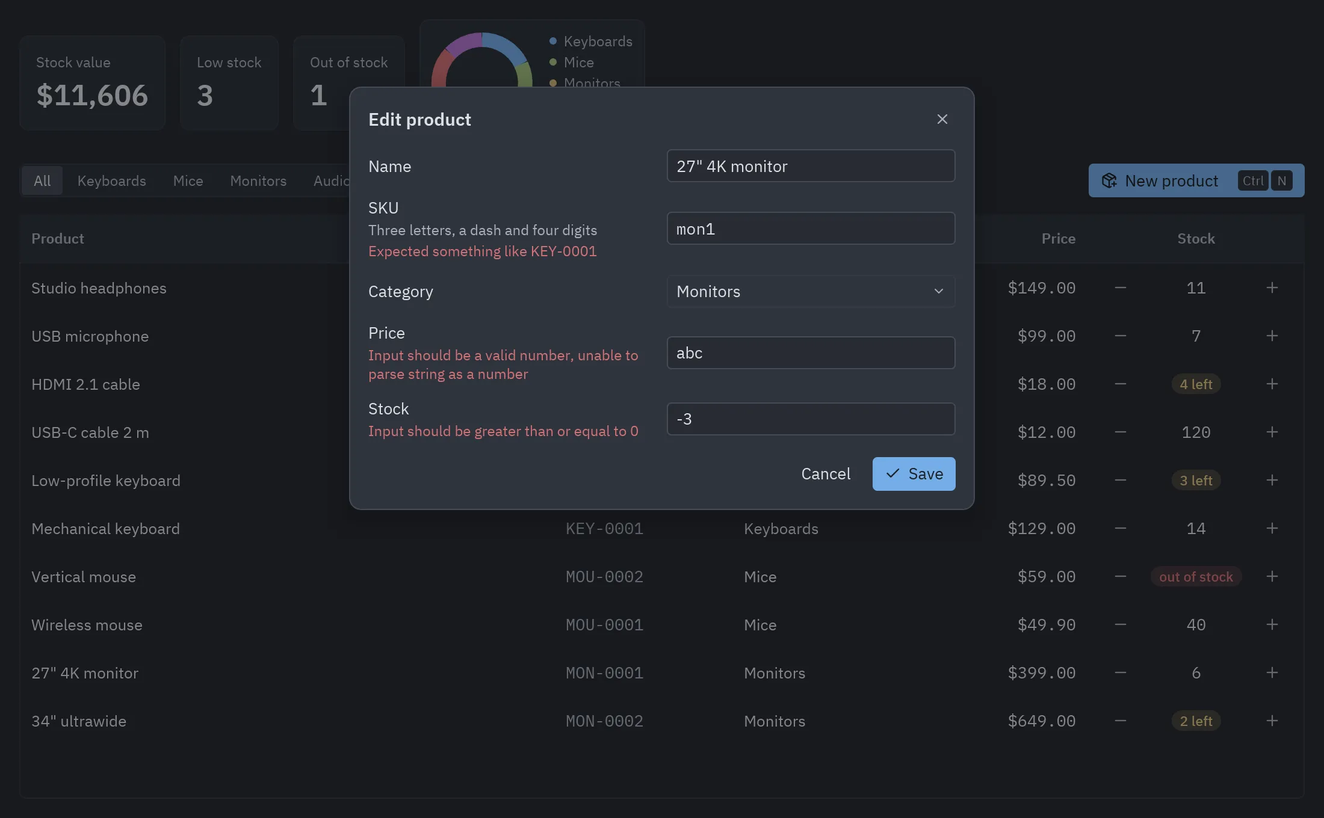Click the MON-0002 SKU cell
Screen dimensions: 1324x818
(604, 721)
